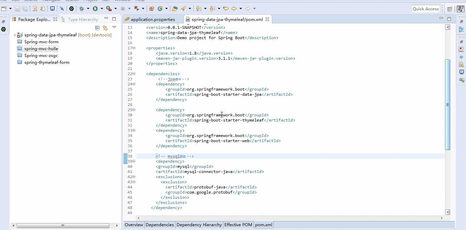Open the Back history dropdown arrow

(x=241, y=9)
